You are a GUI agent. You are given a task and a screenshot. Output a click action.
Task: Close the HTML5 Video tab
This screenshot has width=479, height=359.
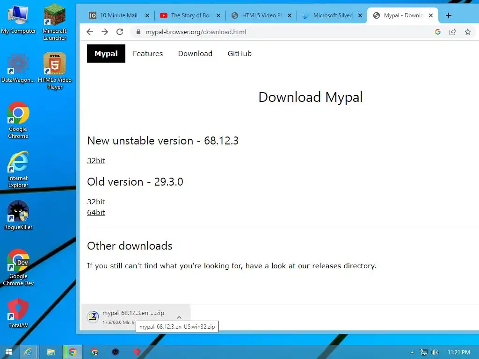pyautogui.click(x=290, y=15)
